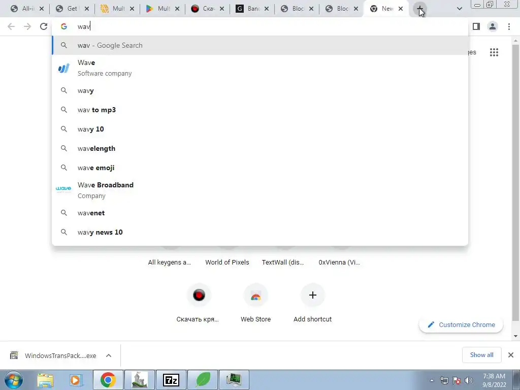The width and height of the screenshot is (520, 390).
Task: Close the All-in tab
Action: point(42,9)
